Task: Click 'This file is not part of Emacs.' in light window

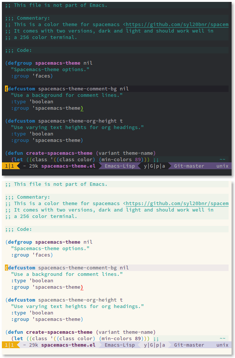Action: tap(60, 184)
